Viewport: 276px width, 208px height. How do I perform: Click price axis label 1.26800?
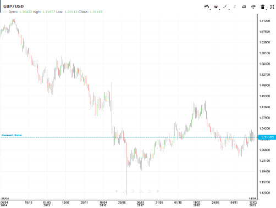[x=264, y=150]
